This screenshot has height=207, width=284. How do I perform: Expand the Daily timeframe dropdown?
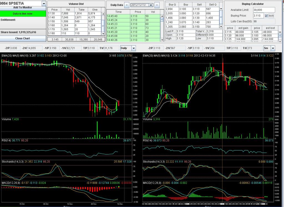[x=133, y=48]
